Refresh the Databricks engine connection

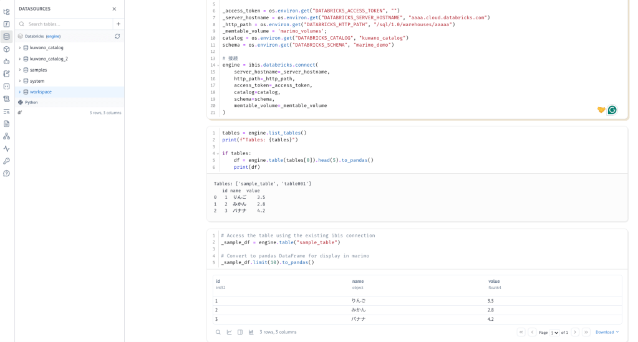click(117, 36)
